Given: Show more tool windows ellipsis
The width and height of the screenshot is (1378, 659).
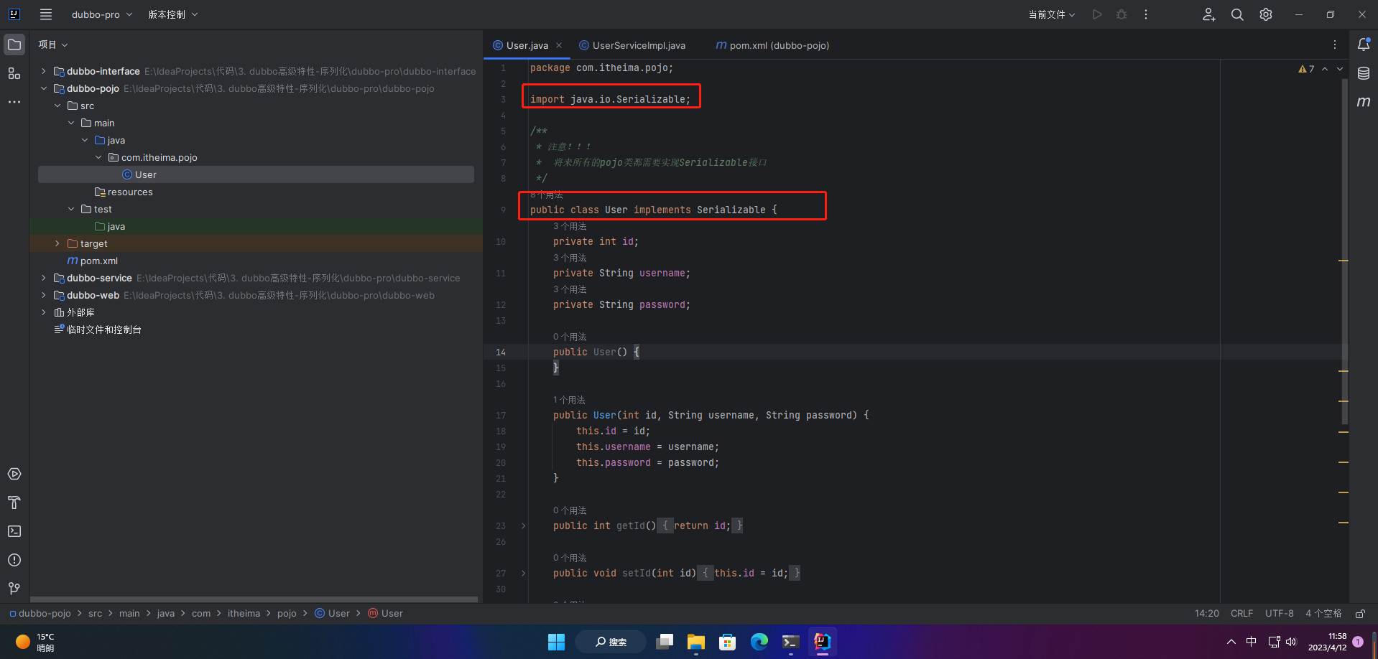Looking at the screenshot, I should 14,102.
